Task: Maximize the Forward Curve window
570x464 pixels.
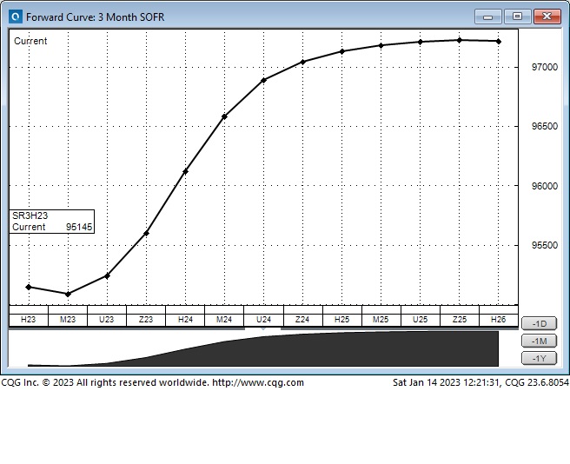Action: click(x=517, y=17)
